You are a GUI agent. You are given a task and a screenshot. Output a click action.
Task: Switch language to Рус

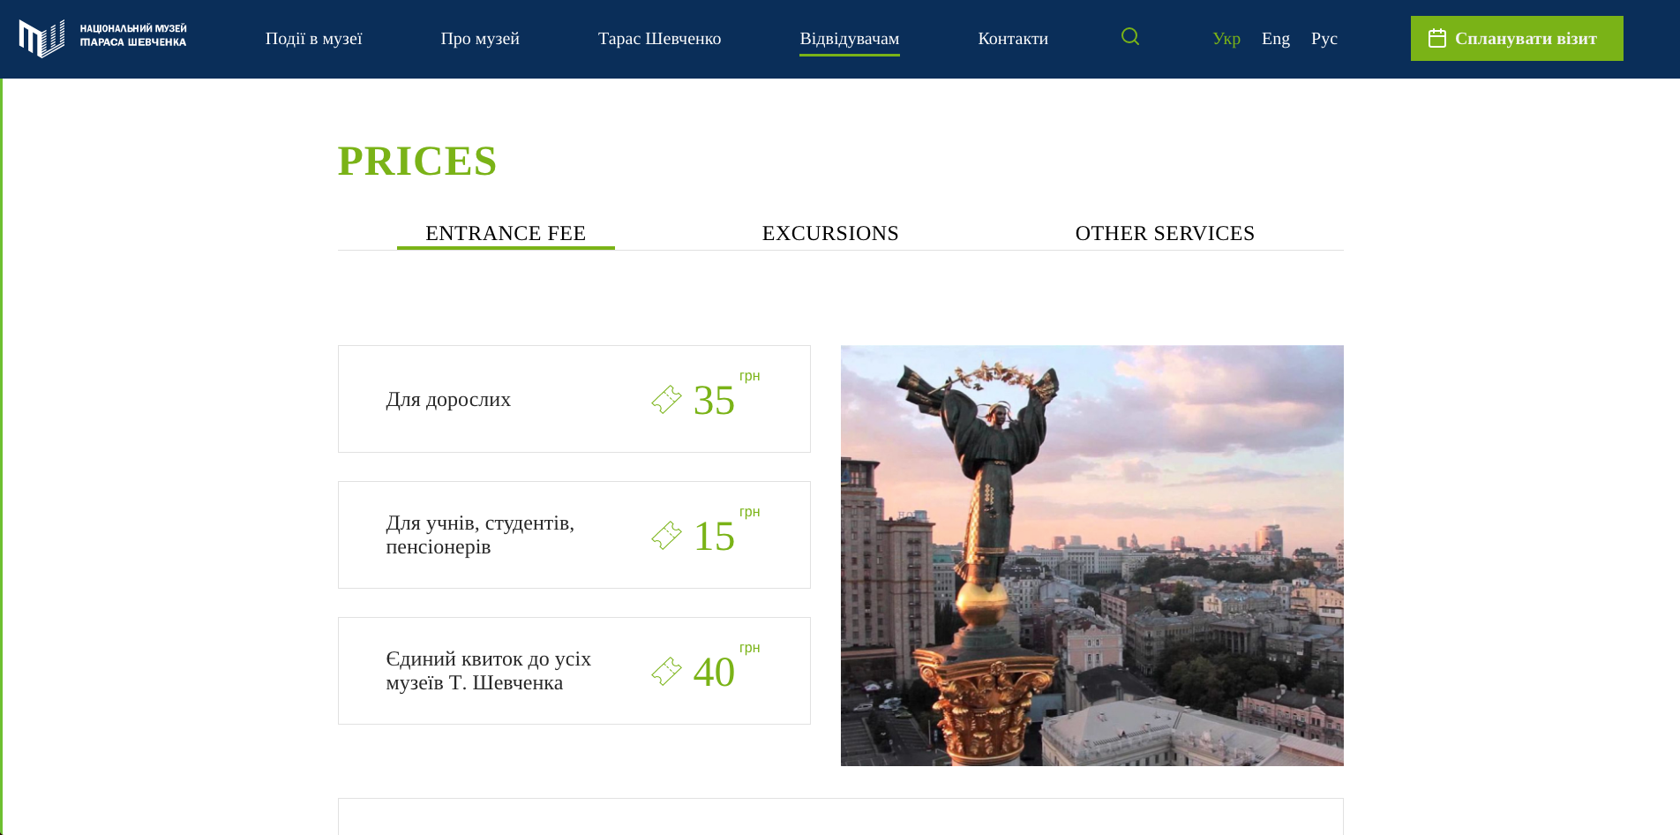tap(1324, 39)
